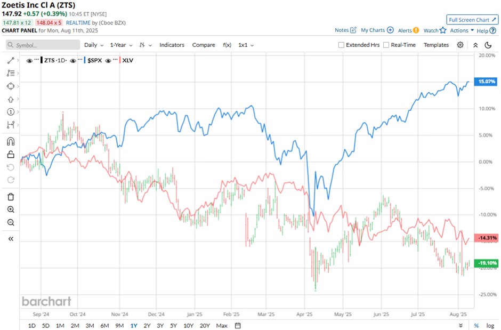Viewport: 501px width, 330px height.
Task: Click the red XLV color line swatch
Action: tap(120, 60)
